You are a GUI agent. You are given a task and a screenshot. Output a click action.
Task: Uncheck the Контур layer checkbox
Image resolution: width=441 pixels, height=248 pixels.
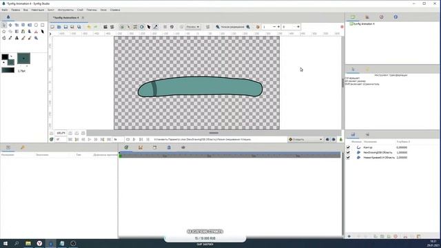348,147
